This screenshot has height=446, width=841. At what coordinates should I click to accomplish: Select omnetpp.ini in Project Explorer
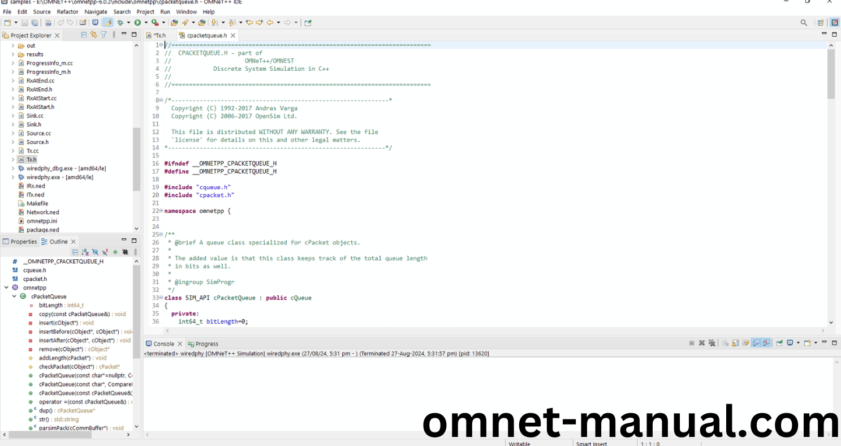pyautogui.click(x=41, y=221)
